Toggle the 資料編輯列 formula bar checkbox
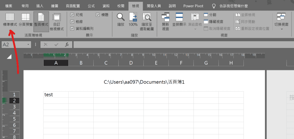Viewport: 294px width, 139px height. tap(72, 29)
